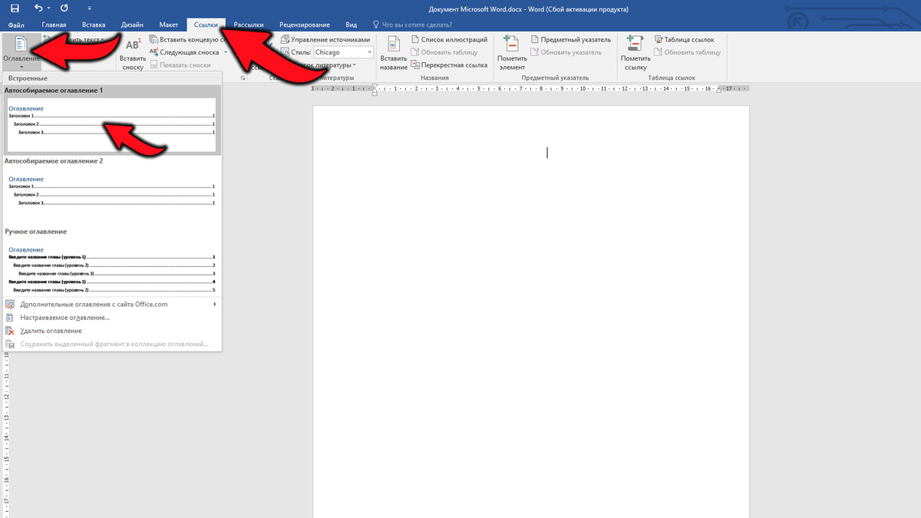Image resolution: width=921 pixels, height=518 pixels.
Task: Click Перекрестная ссылка
Action: [449, 65]
